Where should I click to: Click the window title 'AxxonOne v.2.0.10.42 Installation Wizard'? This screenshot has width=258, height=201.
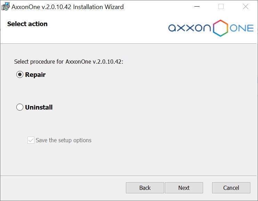tap(67, 7)
